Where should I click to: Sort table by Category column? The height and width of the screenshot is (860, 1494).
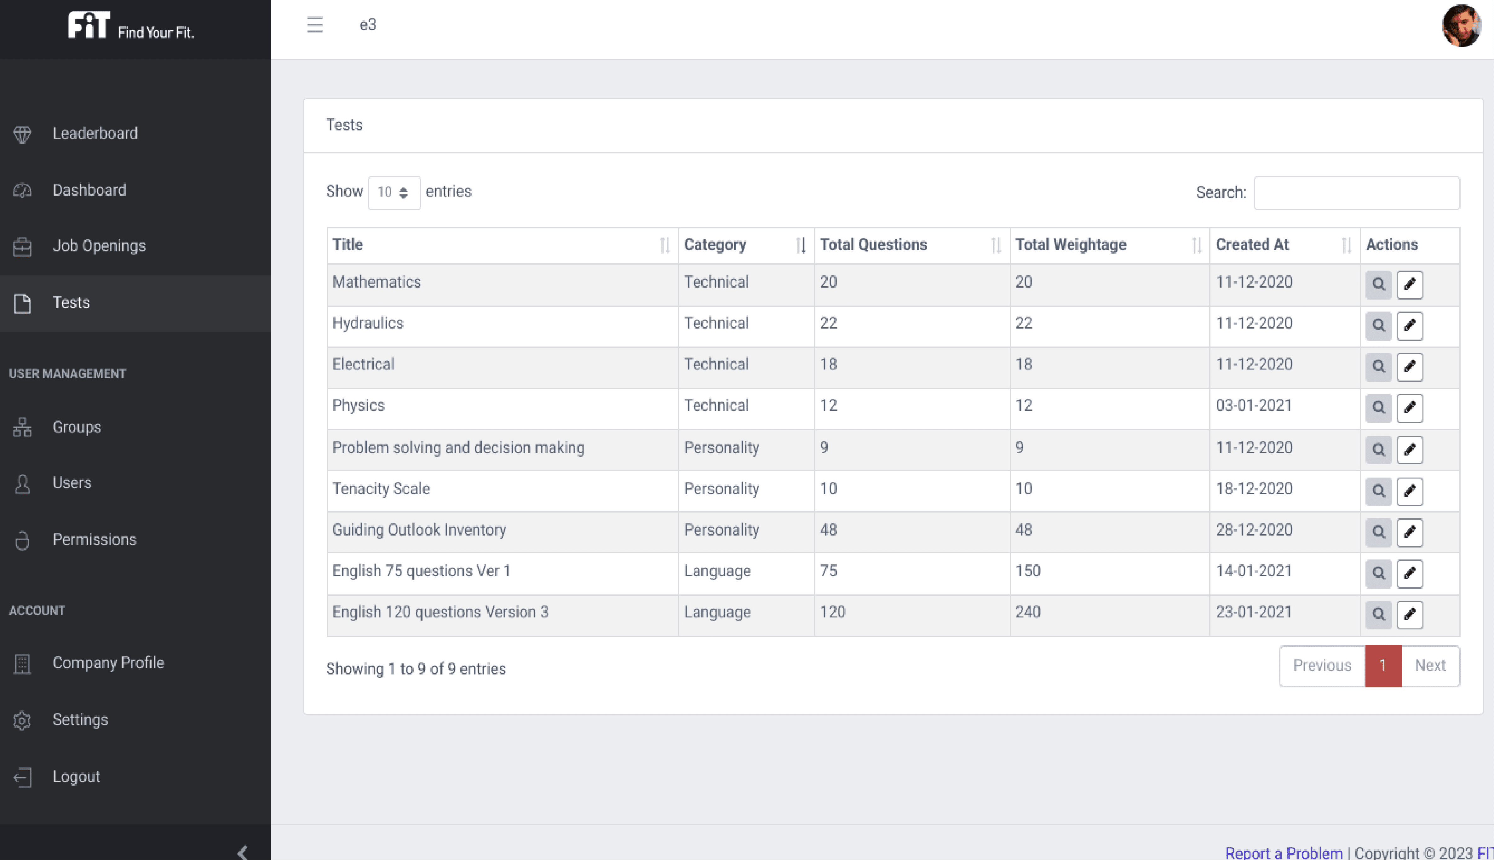[746, 245]
